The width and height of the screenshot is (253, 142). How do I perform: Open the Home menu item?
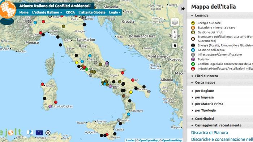[24, 12]
